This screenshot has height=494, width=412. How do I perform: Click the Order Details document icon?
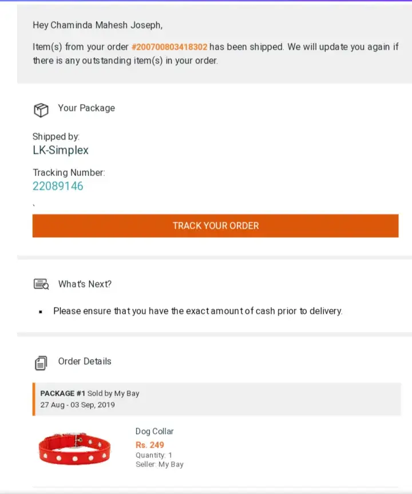tap(41, 362)
